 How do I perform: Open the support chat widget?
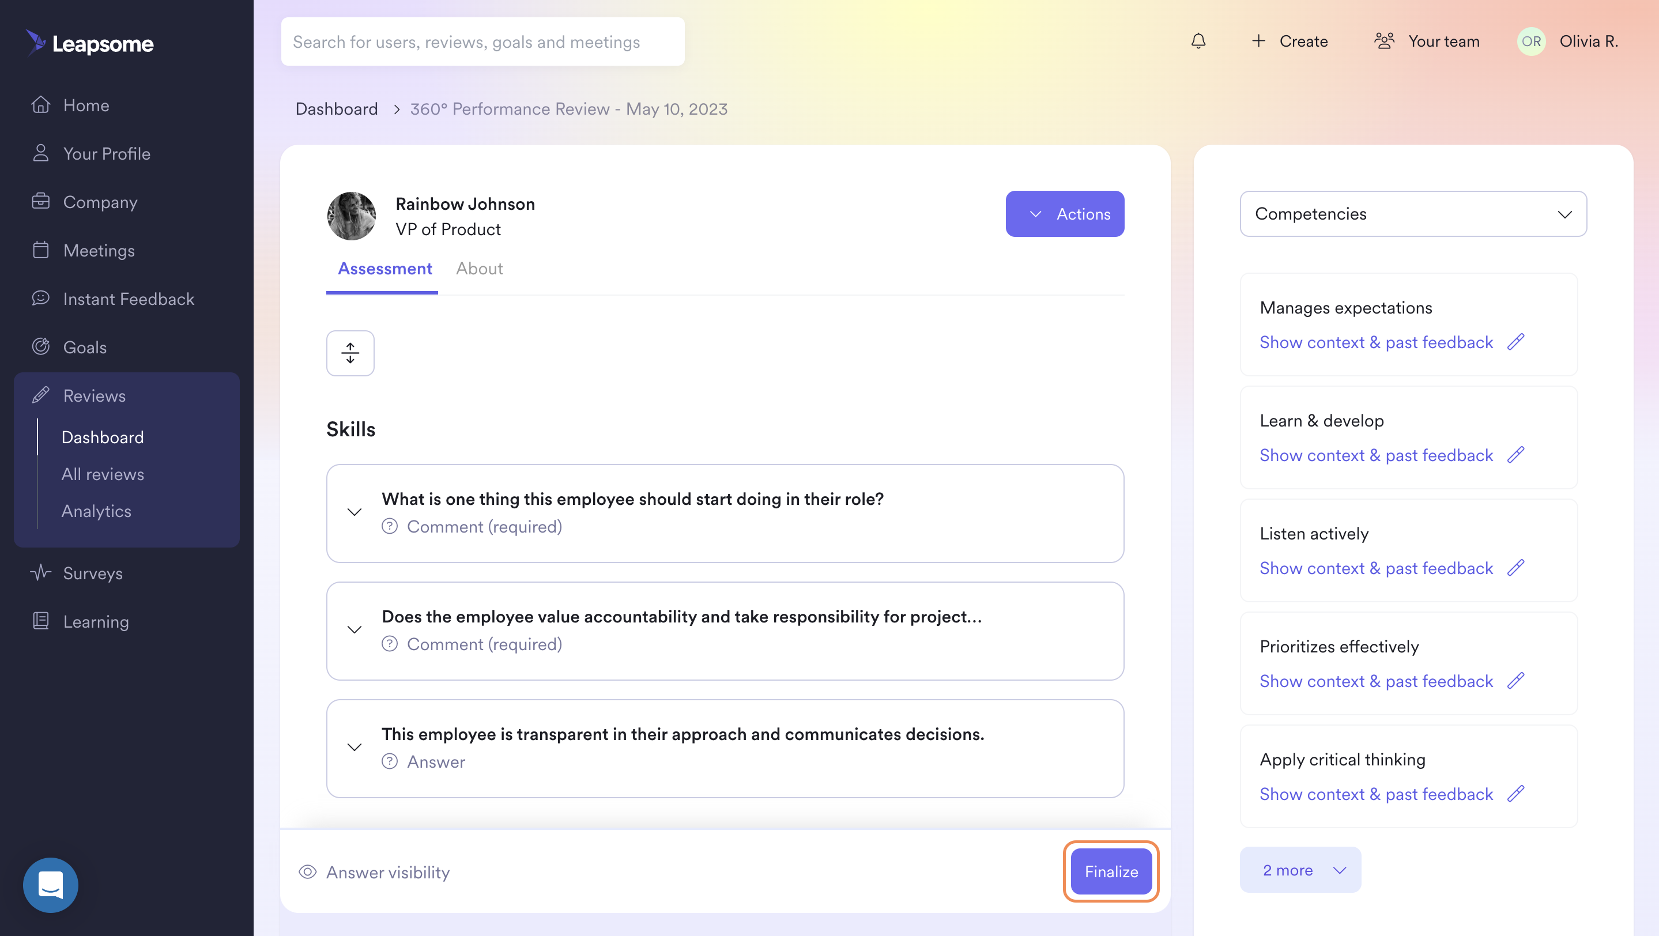click(x=50, y=885)
